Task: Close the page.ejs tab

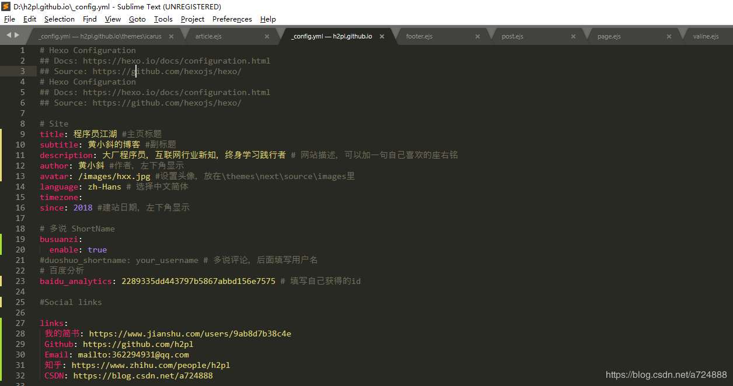Action: 669,36
